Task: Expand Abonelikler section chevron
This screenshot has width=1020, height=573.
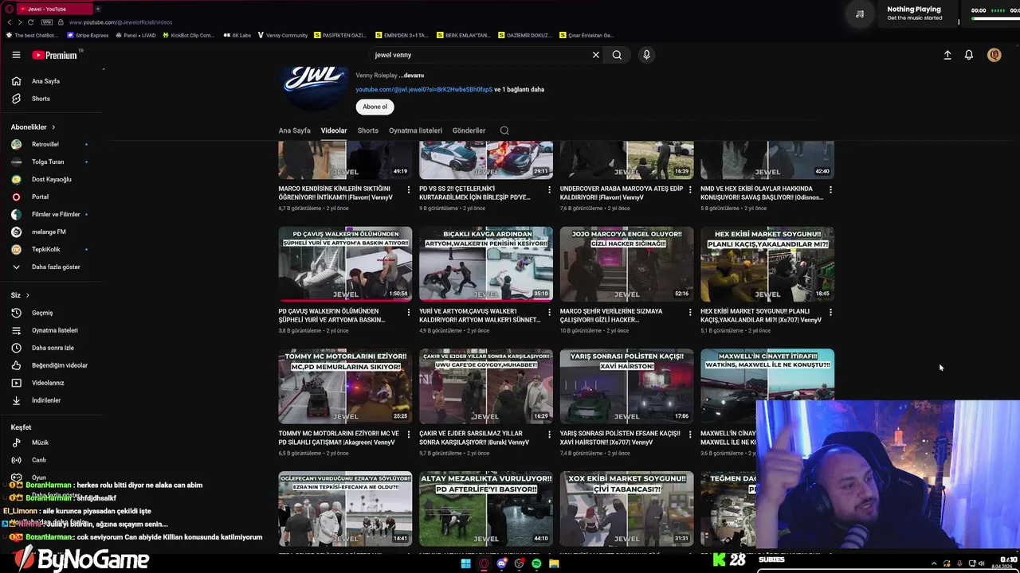Action: [53, 127]
